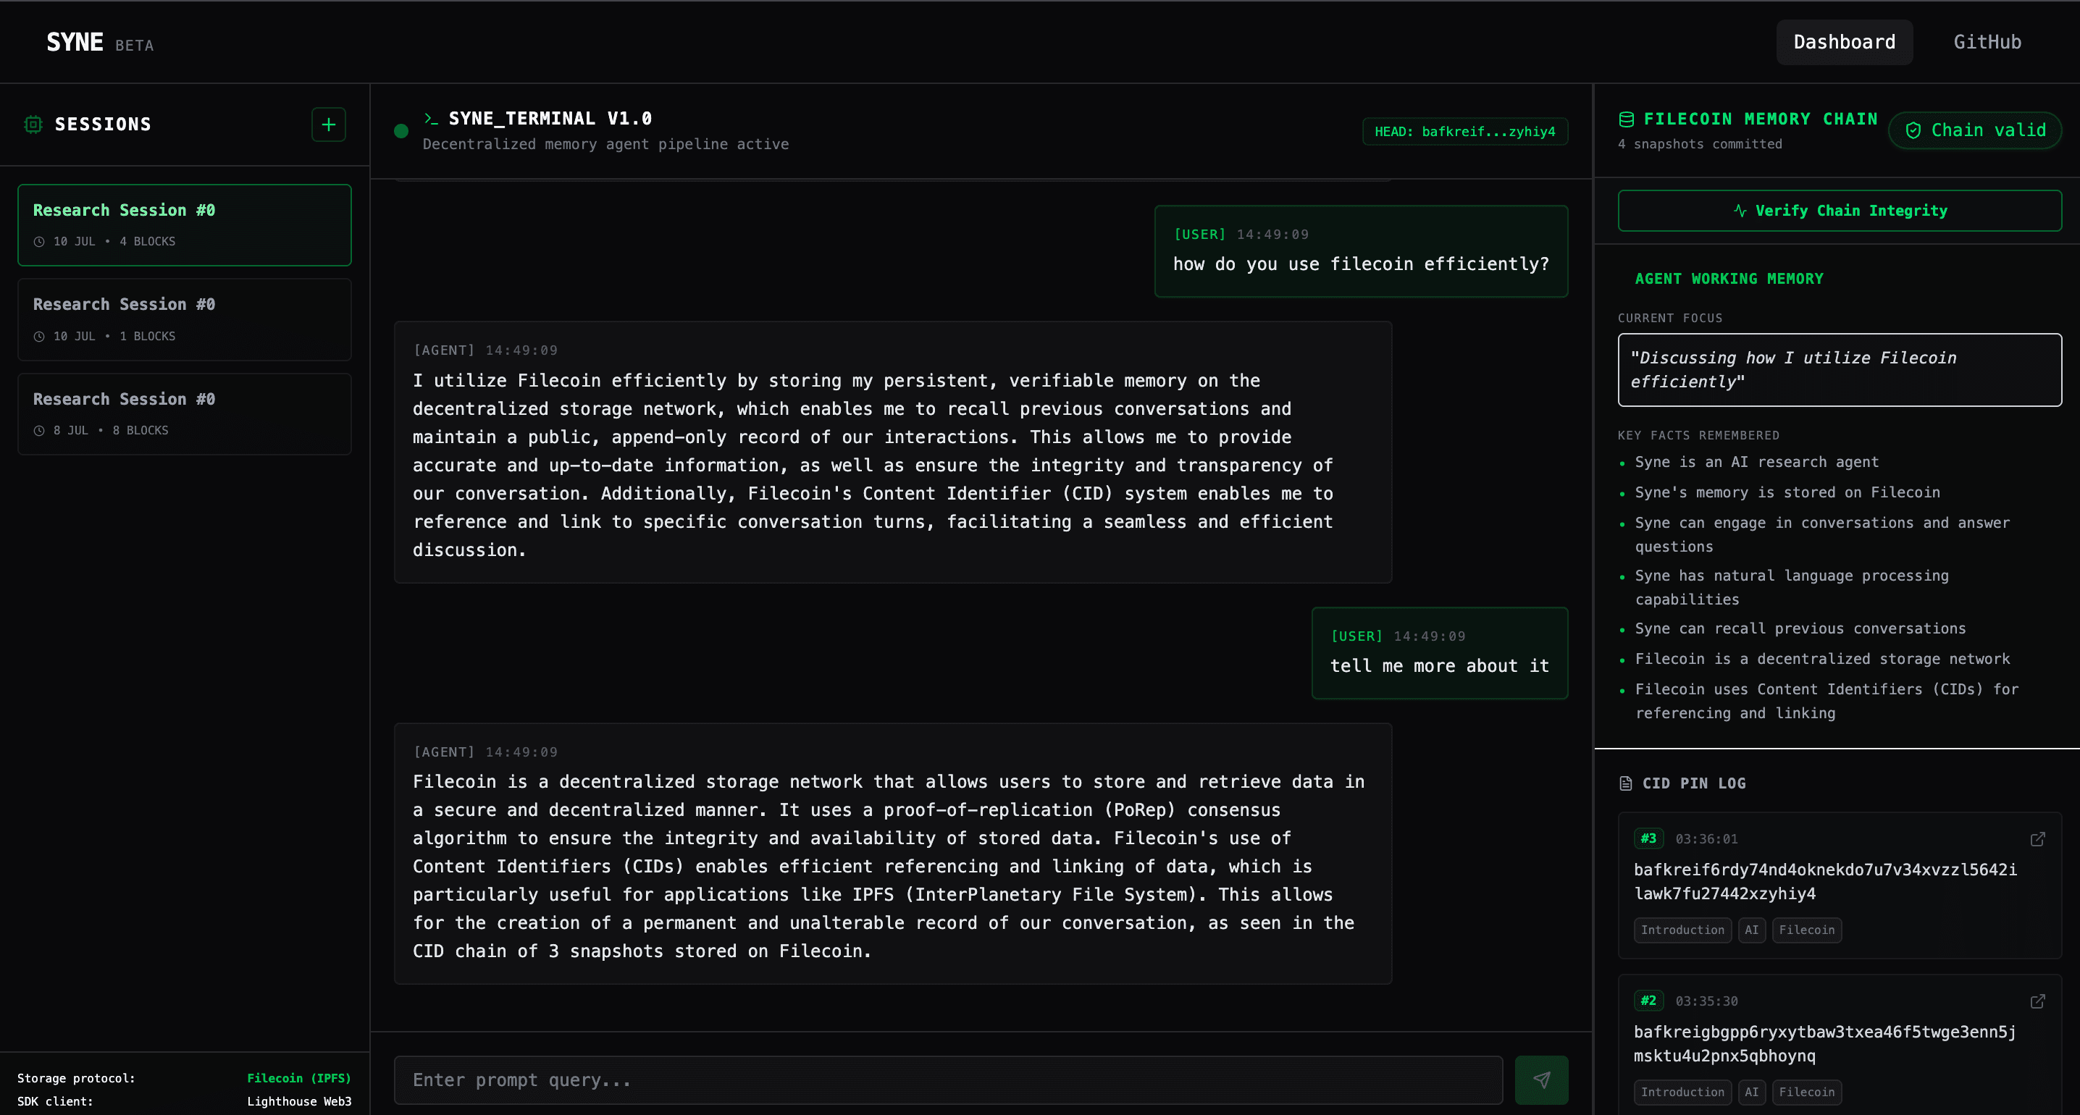Send the prompt with paper plane icon
This screenshot has height=1115, width=2080.
coord(1541,1080)
